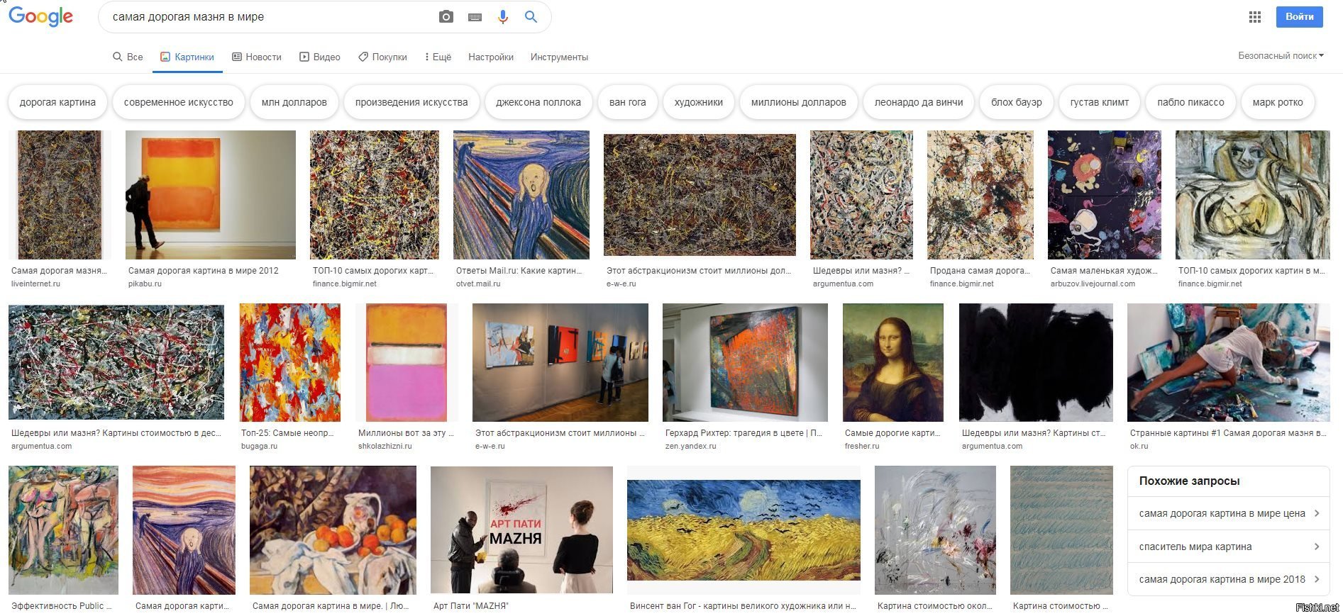Open the Rothko orange painting pikabu.ru thumbnail

click(211, 195)
